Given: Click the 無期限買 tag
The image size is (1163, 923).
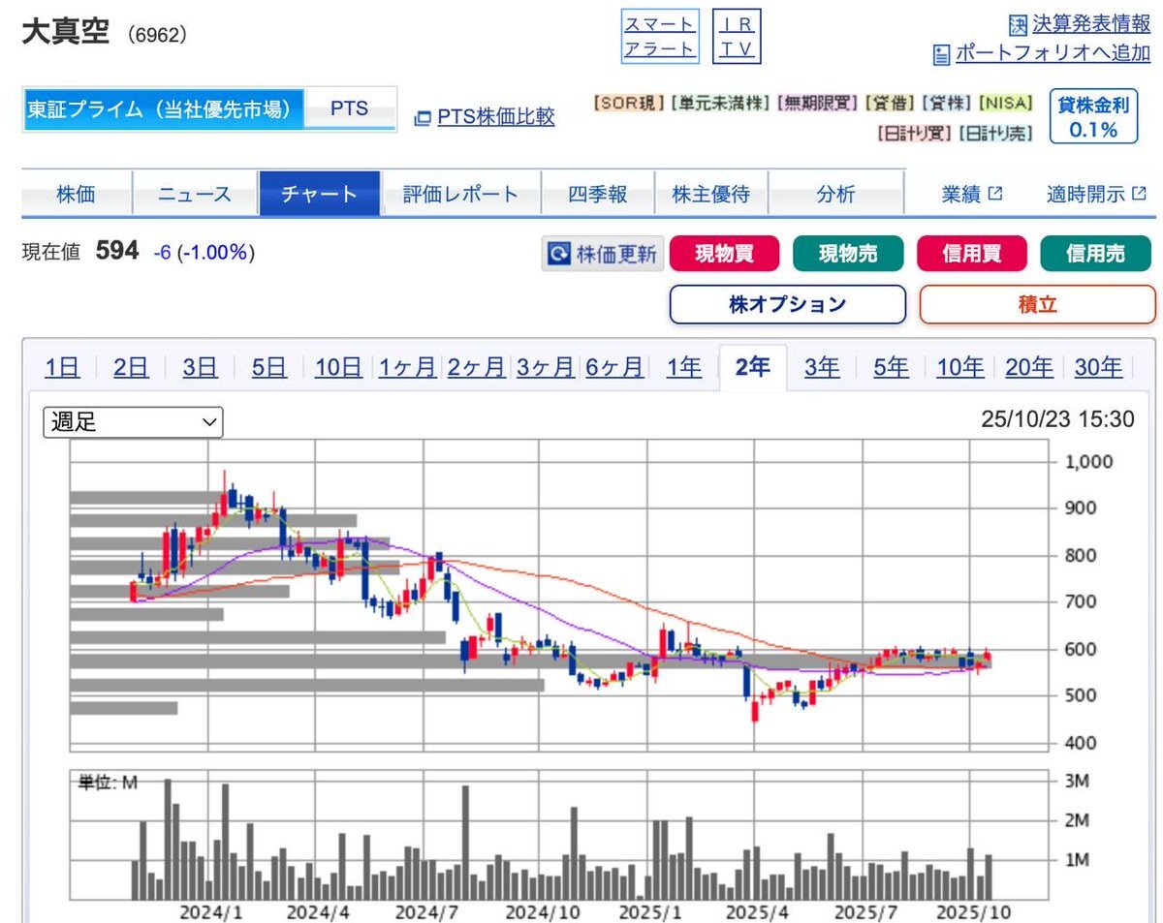Looking at the screenshot, I should pyautogui.click(x=818, y=102).
